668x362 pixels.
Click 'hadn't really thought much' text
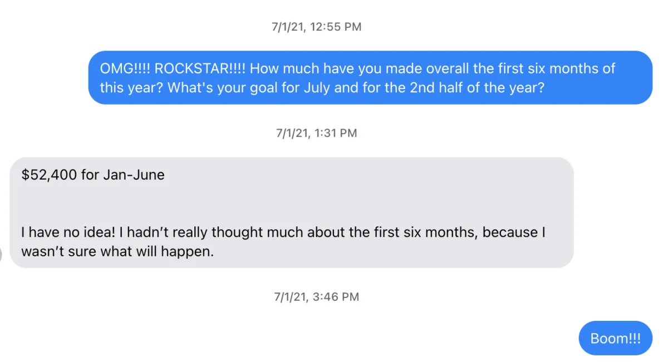coord(213,232)
